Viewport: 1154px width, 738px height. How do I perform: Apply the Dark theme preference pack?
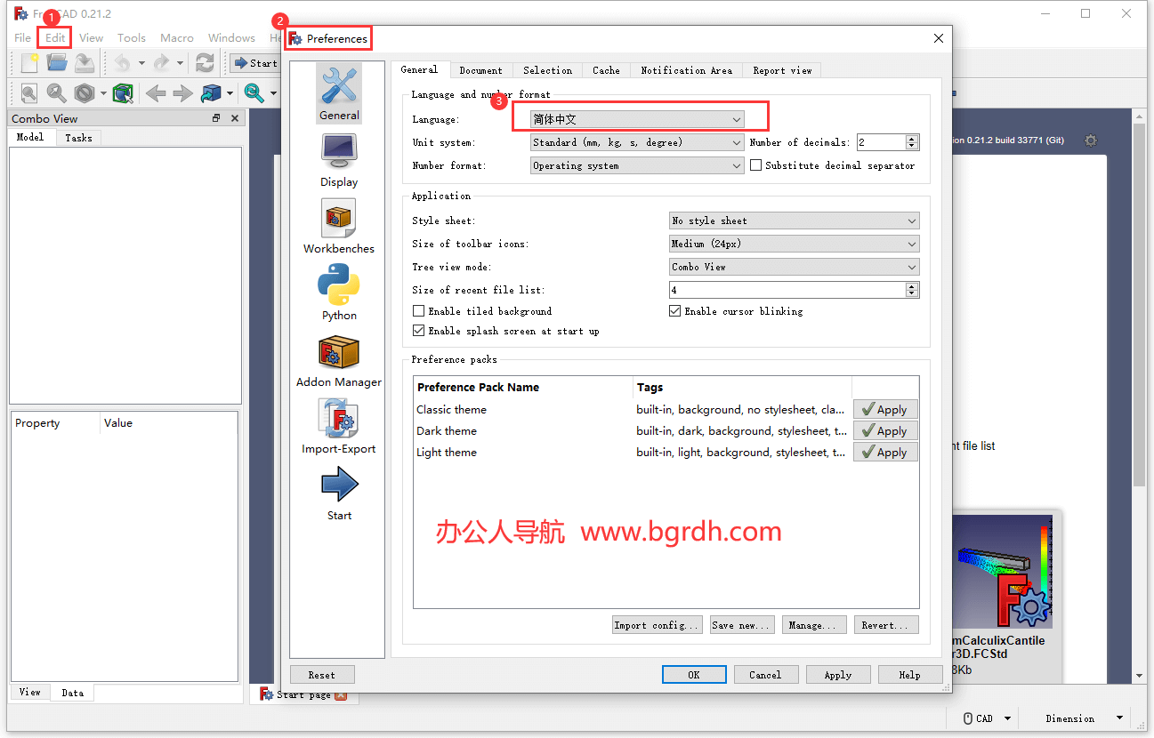point(885,431)
